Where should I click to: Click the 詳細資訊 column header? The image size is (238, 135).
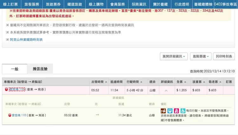point(167,82)
